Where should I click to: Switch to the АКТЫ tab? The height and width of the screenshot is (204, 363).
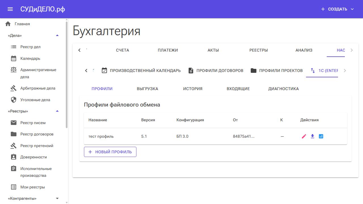coord(213,50)
